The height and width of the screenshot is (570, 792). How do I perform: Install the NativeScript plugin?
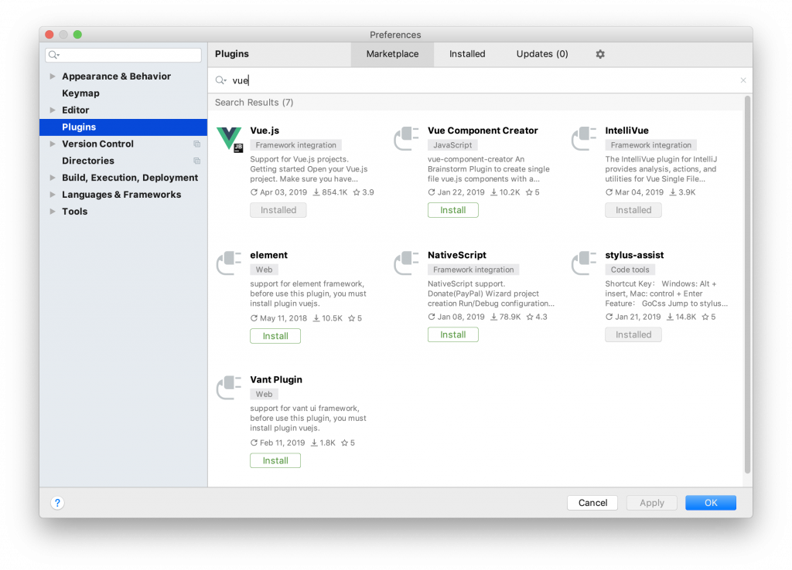coord(453,335)
